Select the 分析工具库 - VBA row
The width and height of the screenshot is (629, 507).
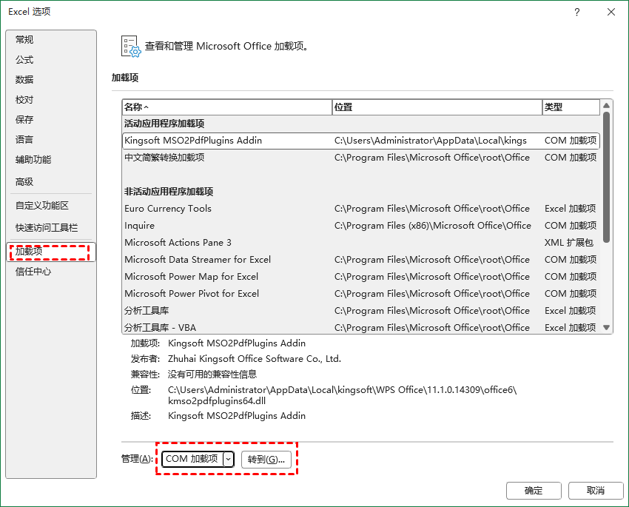(361, 327)
